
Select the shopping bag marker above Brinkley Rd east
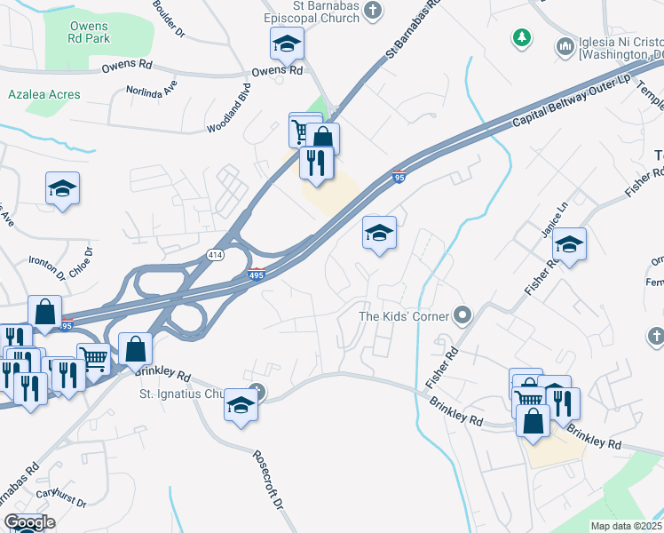click(x=534, y=421)
